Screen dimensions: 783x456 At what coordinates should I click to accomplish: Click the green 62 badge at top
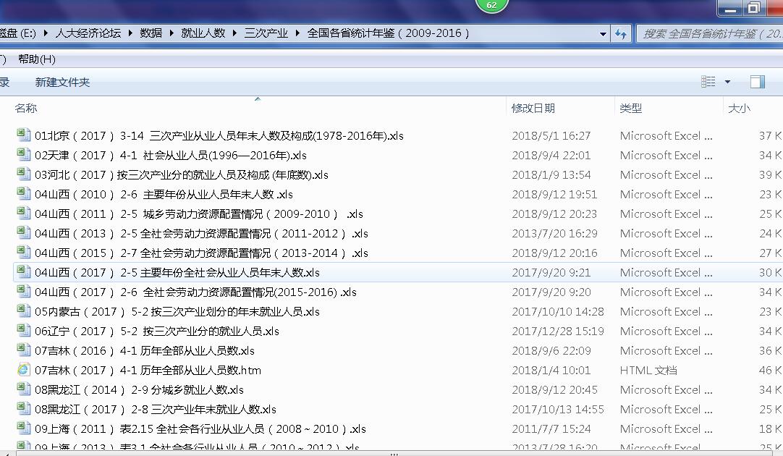pos(492,6)
